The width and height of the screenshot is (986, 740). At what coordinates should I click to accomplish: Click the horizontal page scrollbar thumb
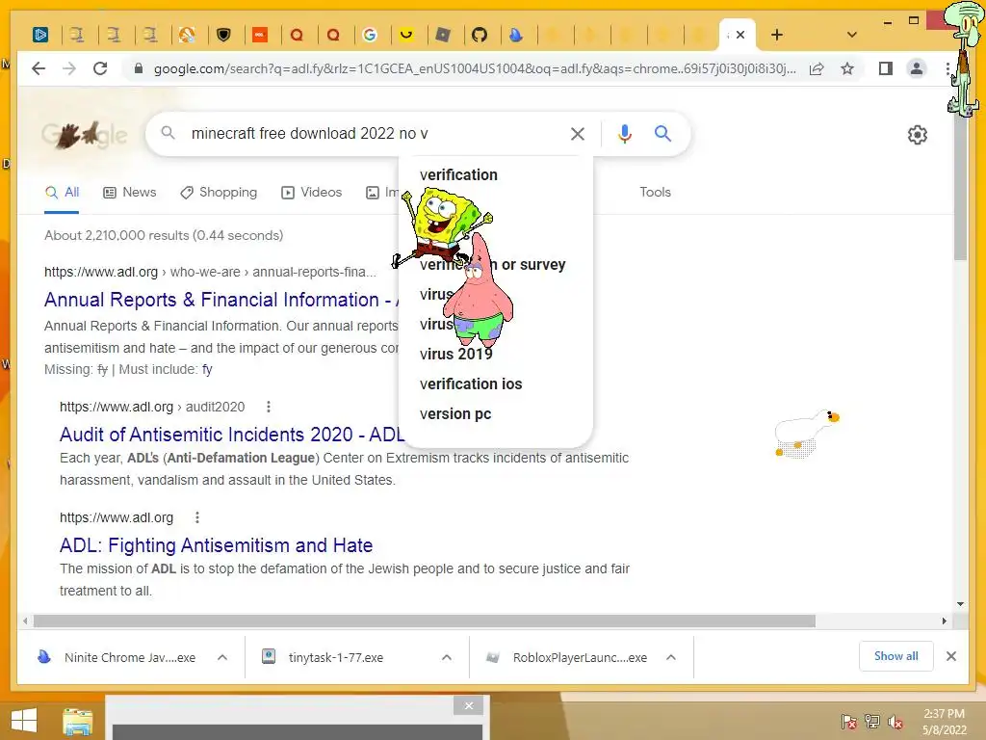point(425,621)
